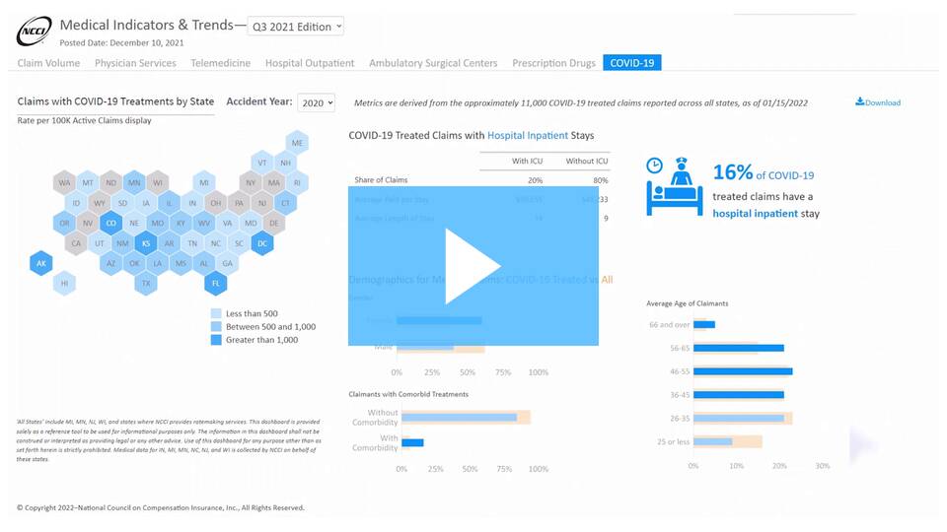Click the Without Comorbidity bar
Viewport: 947px width, 532px height.
pos(459,418)
